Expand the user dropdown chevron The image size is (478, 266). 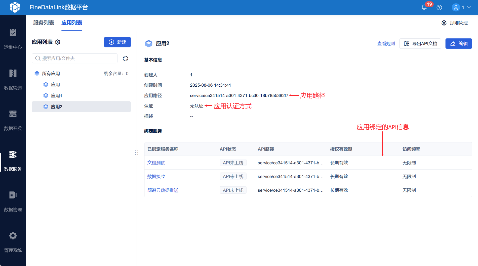(469, 8)
